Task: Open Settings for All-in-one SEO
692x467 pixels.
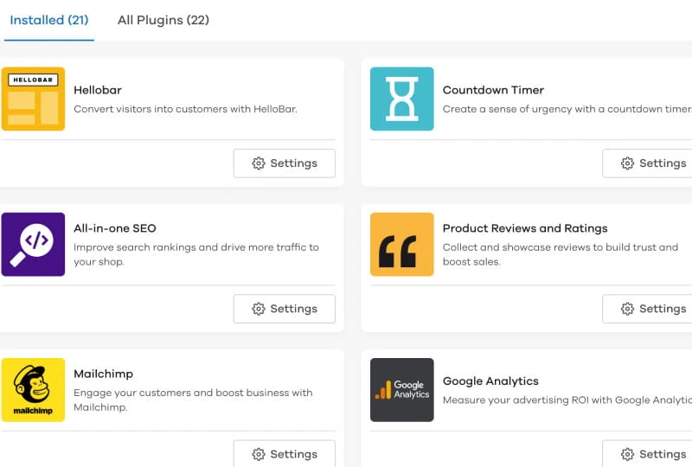Action: pyautogui.click(x=285, y=309)
